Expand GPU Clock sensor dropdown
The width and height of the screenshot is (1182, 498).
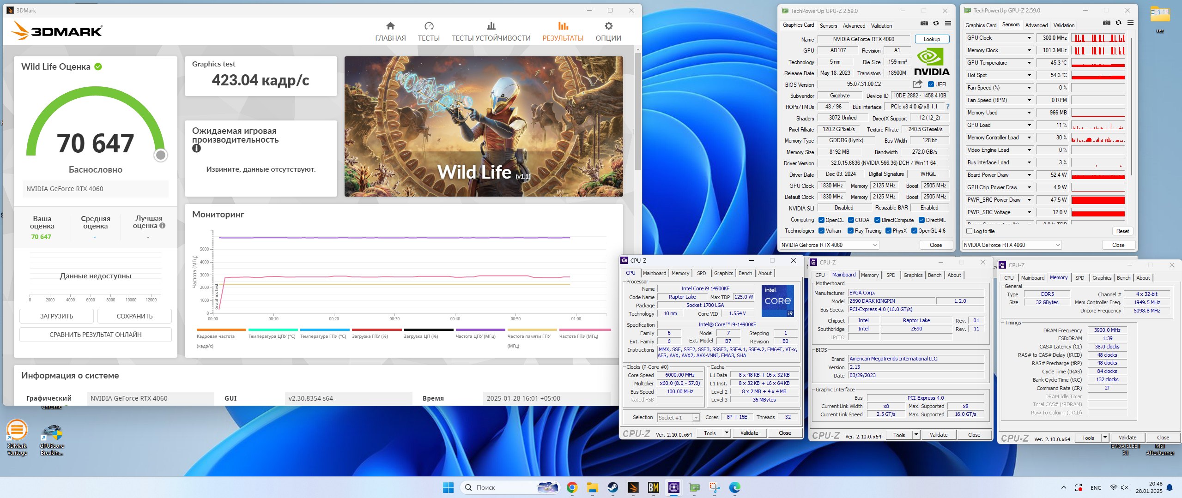pyautogui.click(x=1029, y=38)
